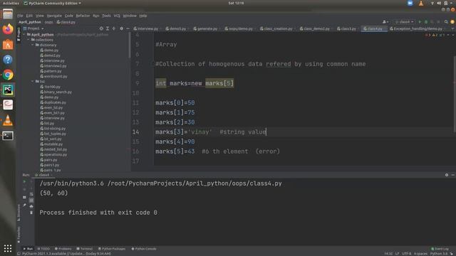Collapse the list folder in tree
This screenshot has width=456, height=256.
[x=33, y=82]
